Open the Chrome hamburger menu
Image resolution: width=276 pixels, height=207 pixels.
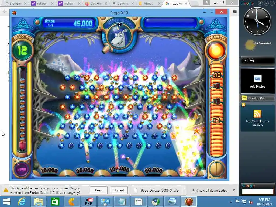(x=235, y=12)
